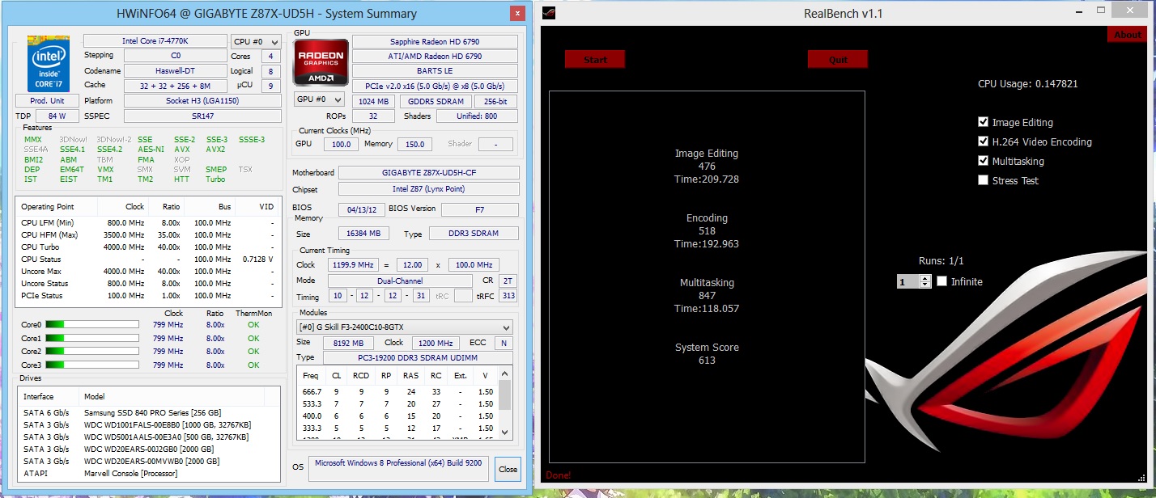Expand the memory modules G Skill dropdown

[x=405, y=327]
